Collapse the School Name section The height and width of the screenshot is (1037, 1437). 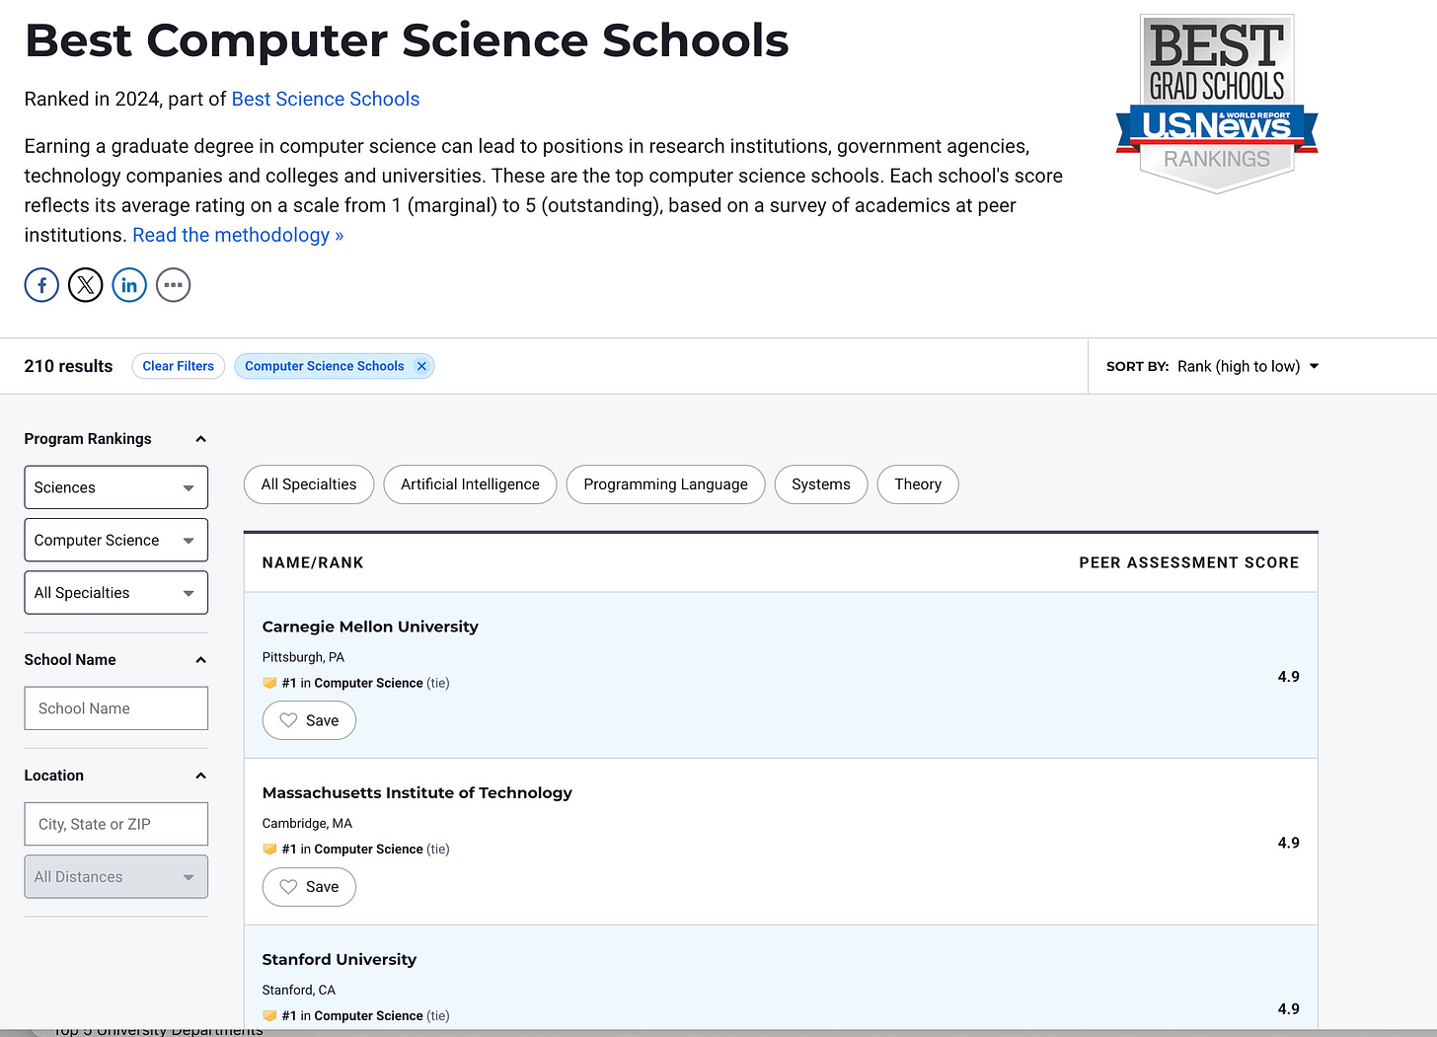click(200, 660)
